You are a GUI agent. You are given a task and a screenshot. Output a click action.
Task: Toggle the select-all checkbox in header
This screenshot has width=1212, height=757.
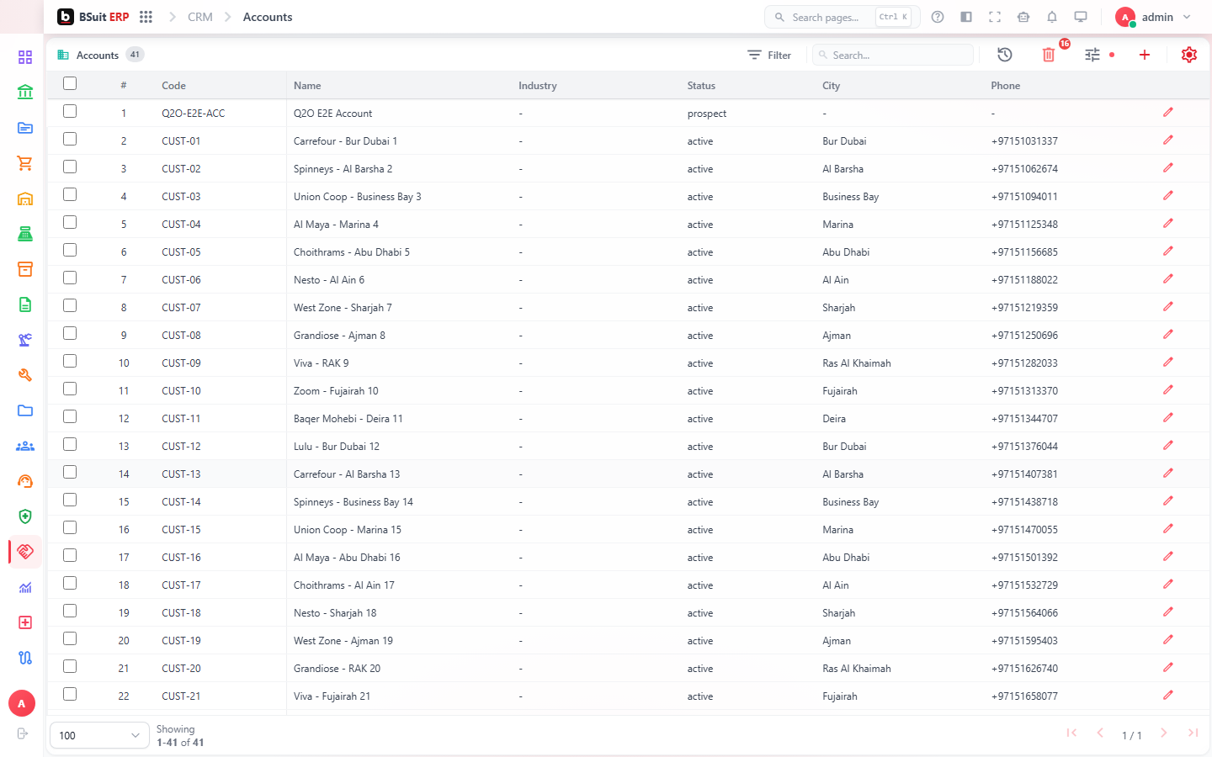coord(70,83)
